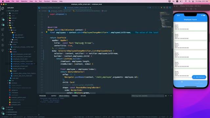Expand the TIMELINE section in sidebar
This screenshot has height=118, width=210.
pos(10,110)
